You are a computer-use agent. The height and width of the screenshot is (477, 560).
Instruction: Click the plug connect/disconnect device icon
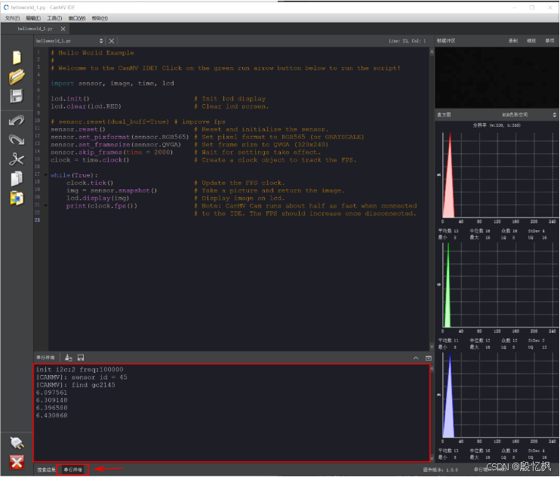coord(17,443)
